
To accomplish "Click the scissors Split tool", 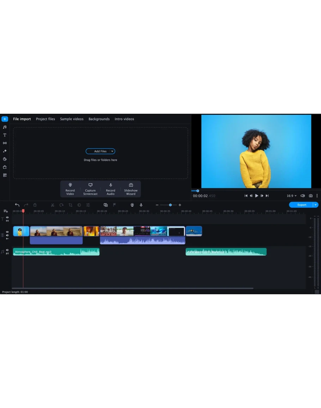I will (53, 205).
